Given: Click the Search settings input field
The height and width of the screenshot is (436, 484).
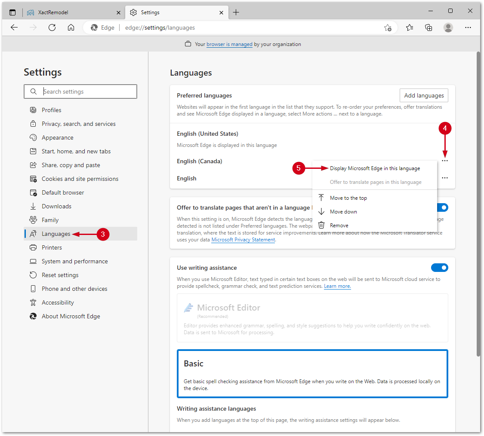Looking at the screenshot, I should tap(86, 91).
